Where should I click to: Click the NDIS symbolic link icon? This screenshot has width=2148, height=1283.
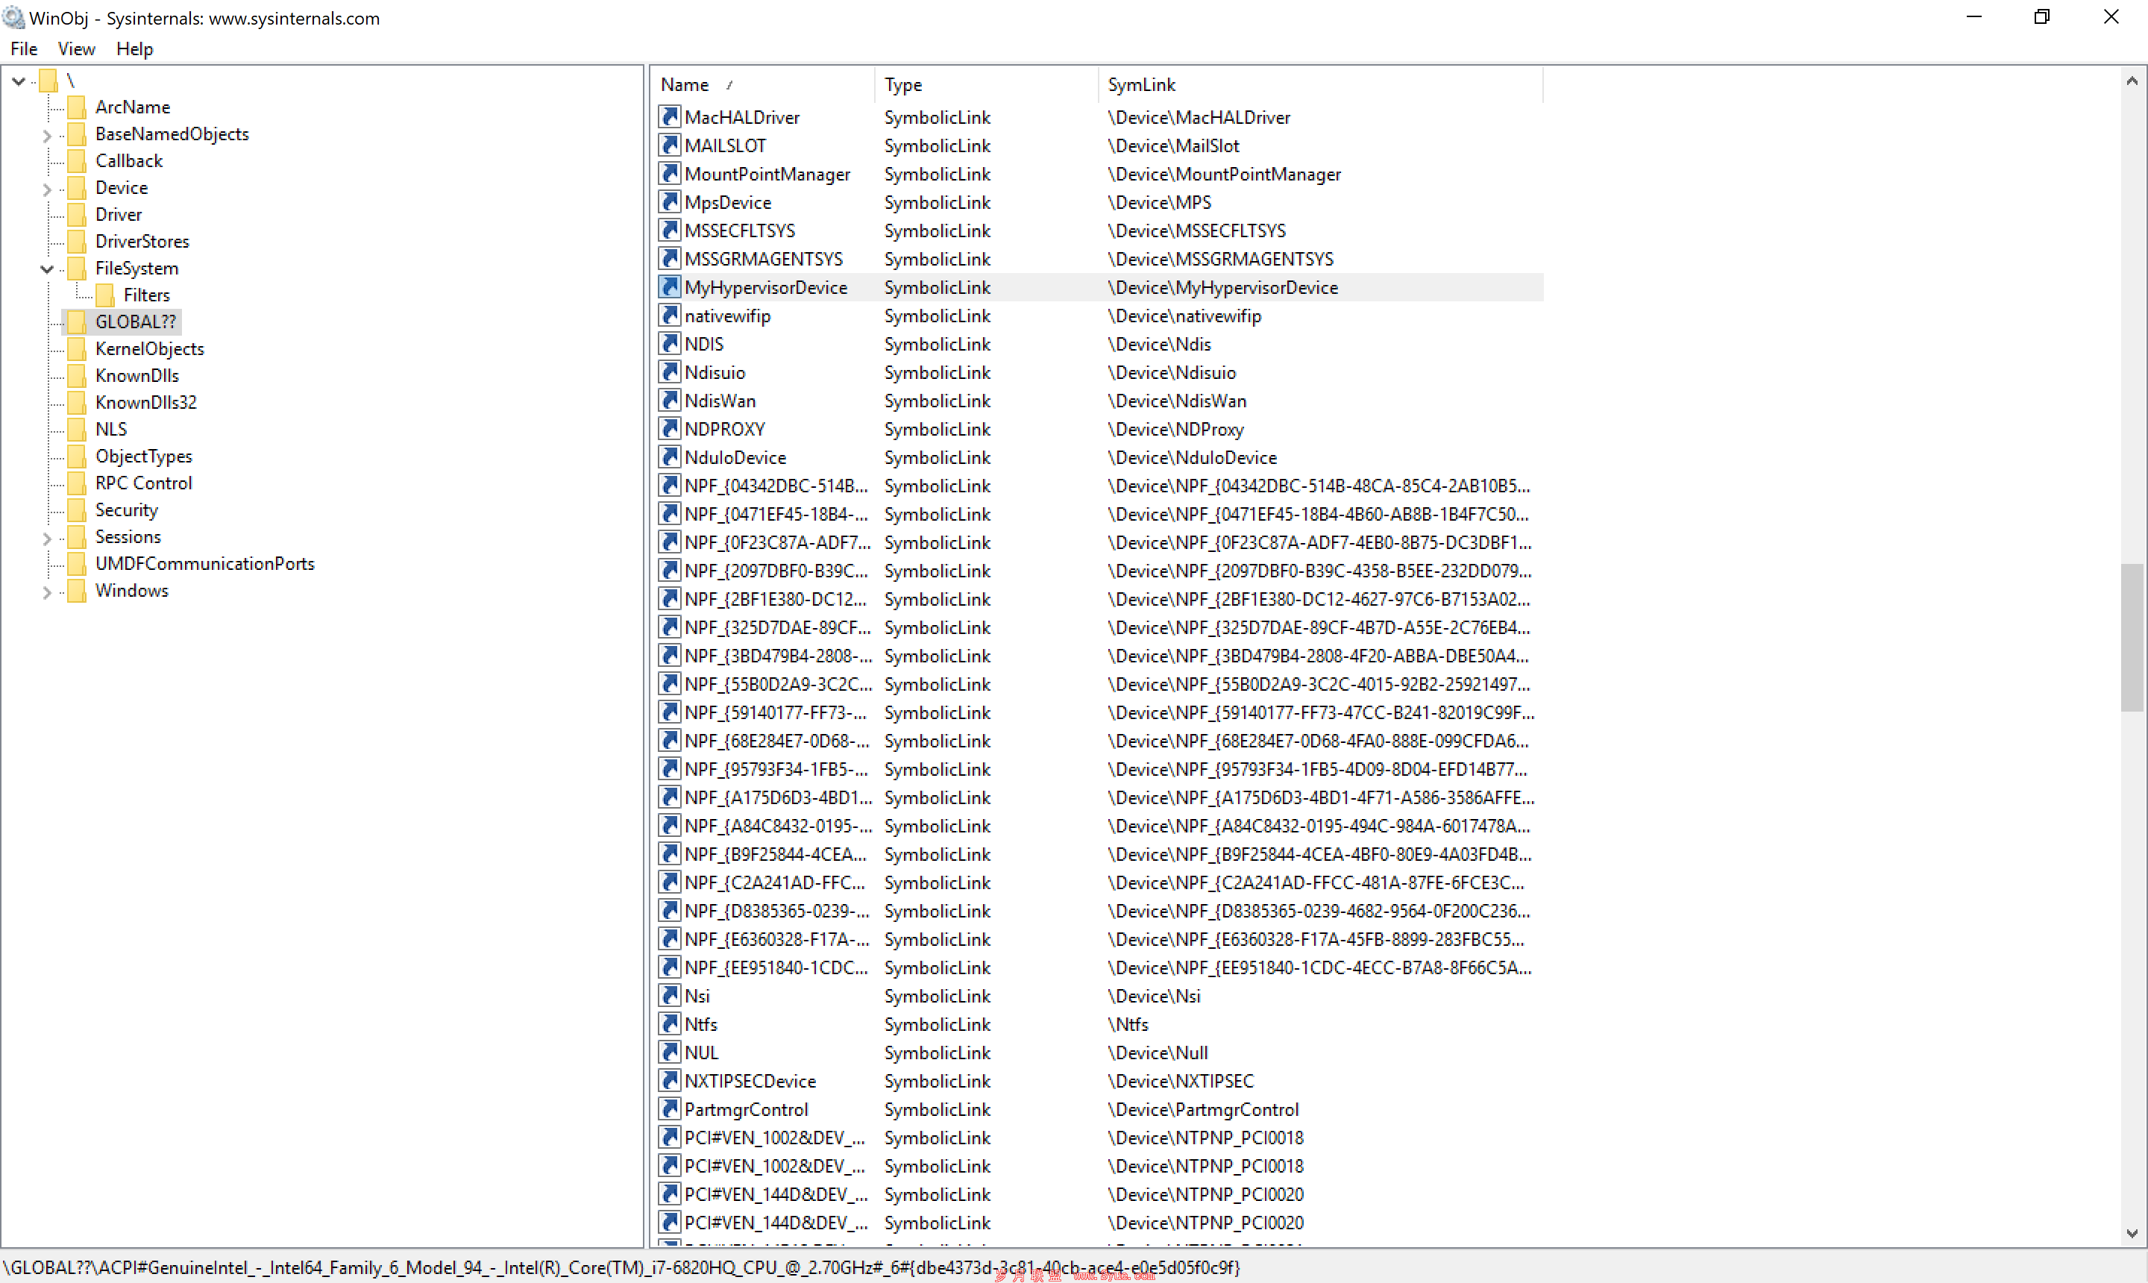tap(669, 344)
